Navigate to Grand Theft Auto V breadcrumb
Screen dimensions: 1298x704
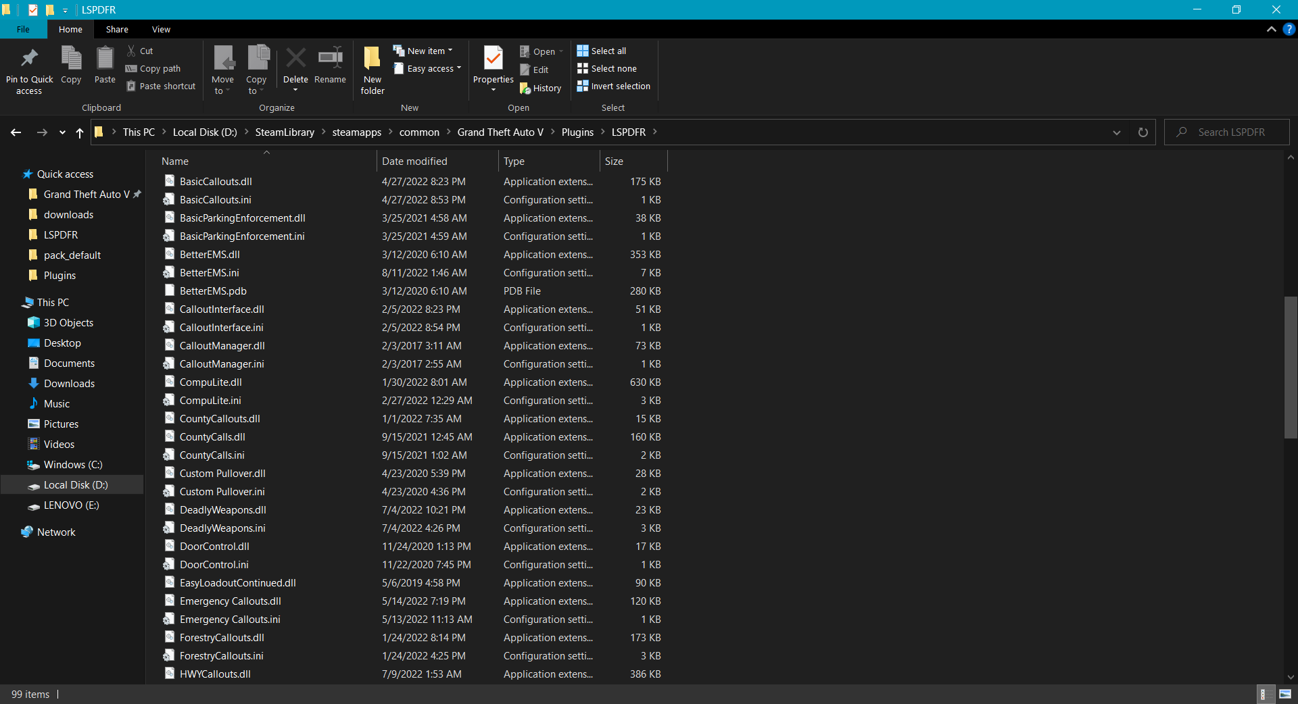[500, 132]
